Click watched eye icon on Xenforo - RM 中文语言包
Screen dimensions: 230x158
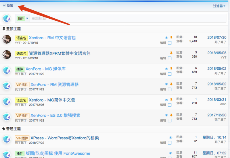pos(166,38)
